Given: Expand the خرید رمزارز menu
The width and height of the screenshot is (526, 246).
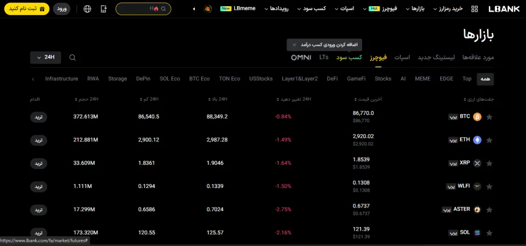Looking at the screenshot, I should tap(451, 9).
